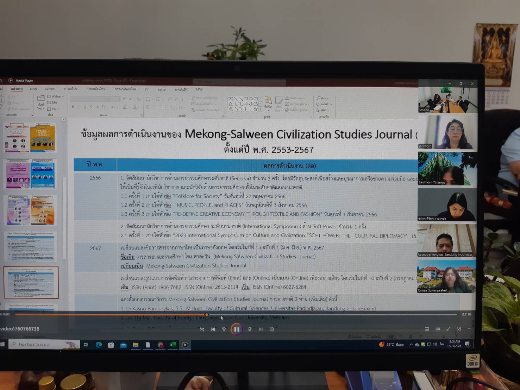Click the orange seek handle on the progress bar
The height and width of the screenshot is (390, 520).
tap(207, 314)
